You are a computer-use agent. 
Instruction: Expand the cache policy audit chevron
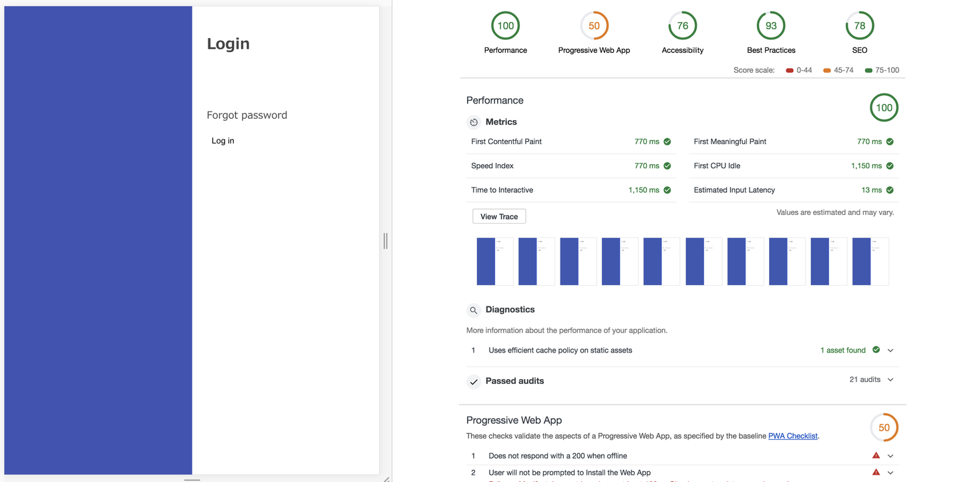(891, 350)
